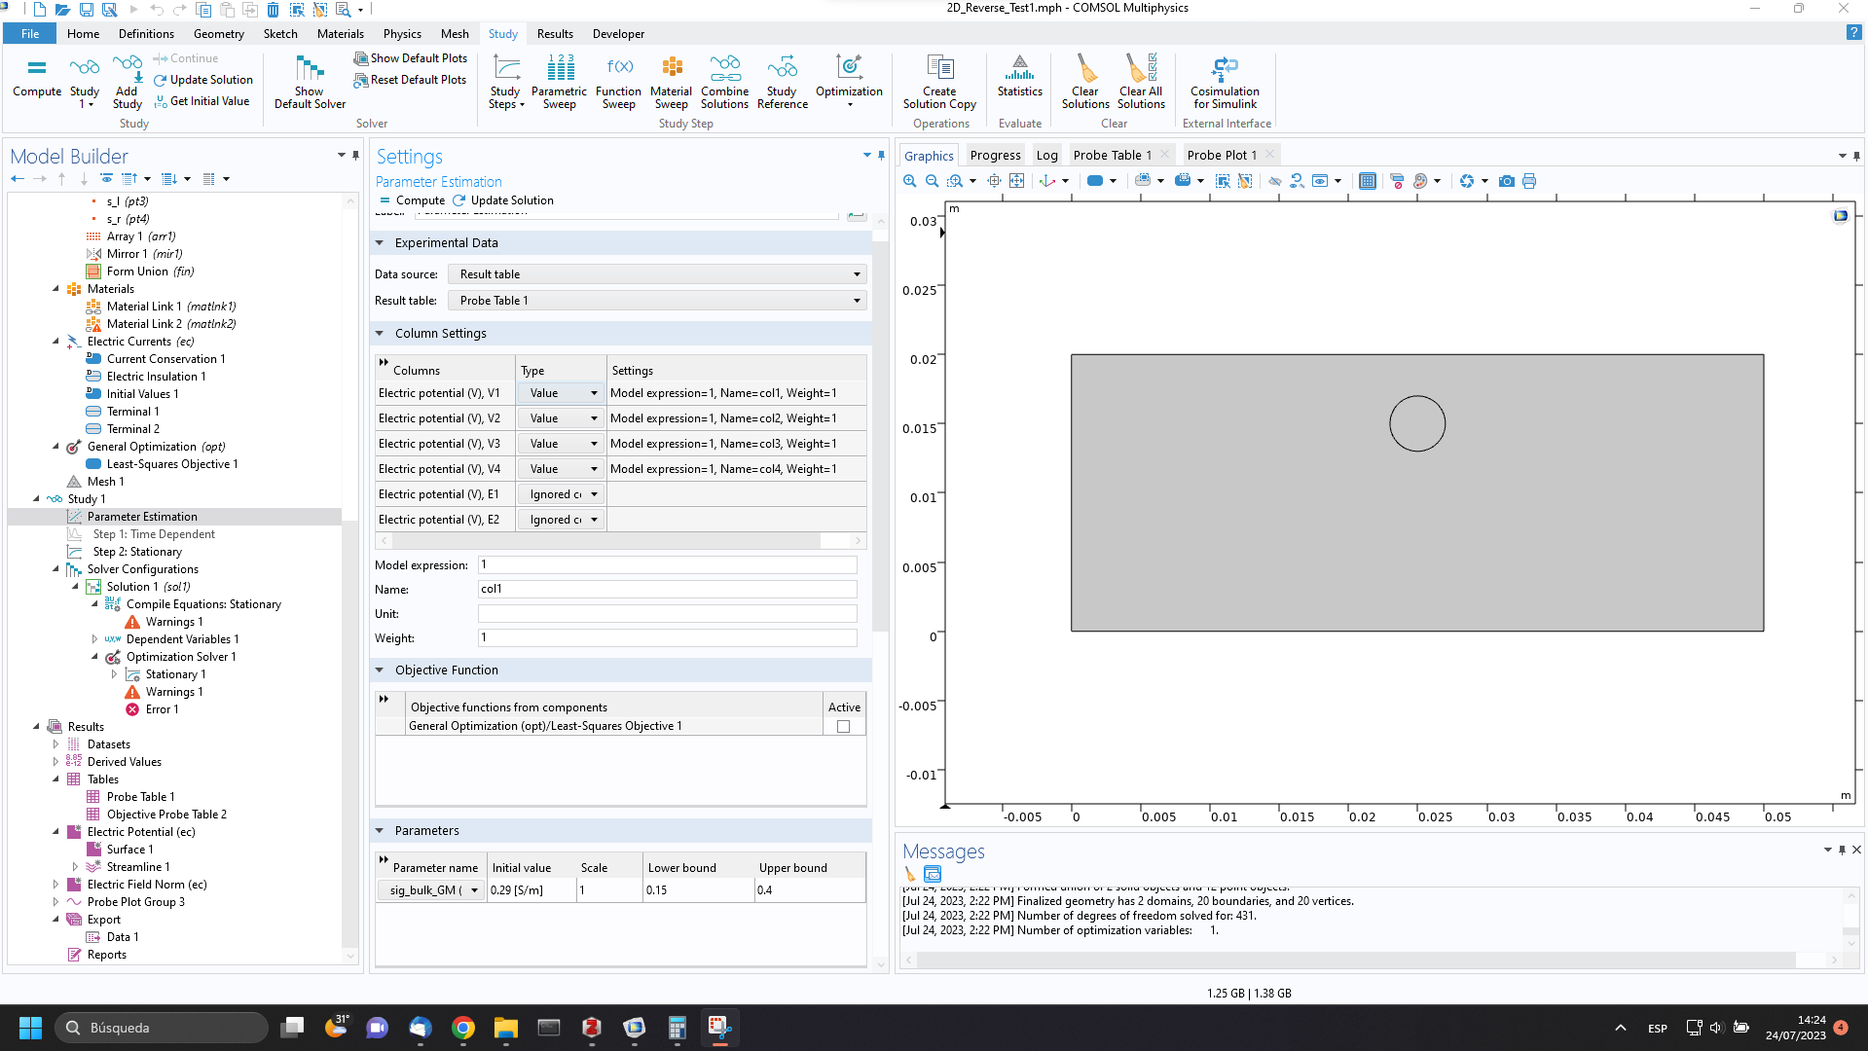Click Material Sweep icon

tap(671, 82)
